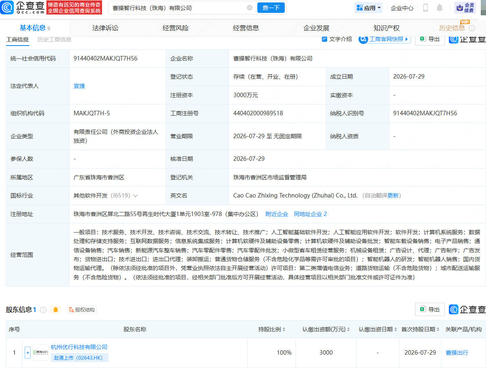Viewport: 486px width, 368px height.
Task: Open 附近企业 link
Action: click(x=277, y=214)
